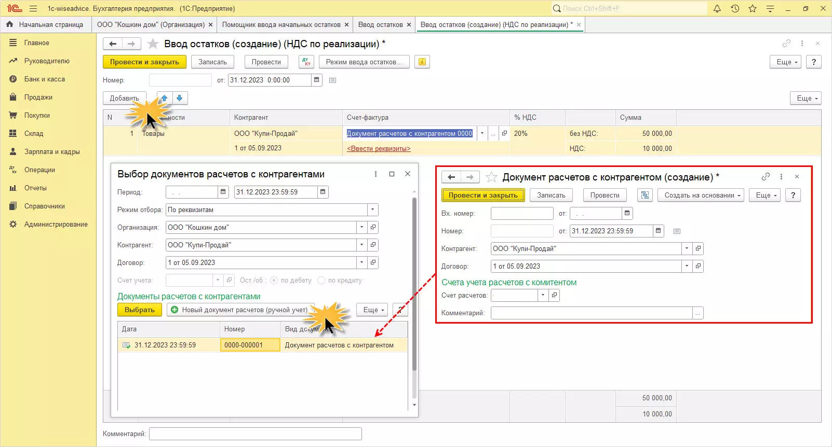
Task: Move row up with blue arrow
Action: [165, 98]
